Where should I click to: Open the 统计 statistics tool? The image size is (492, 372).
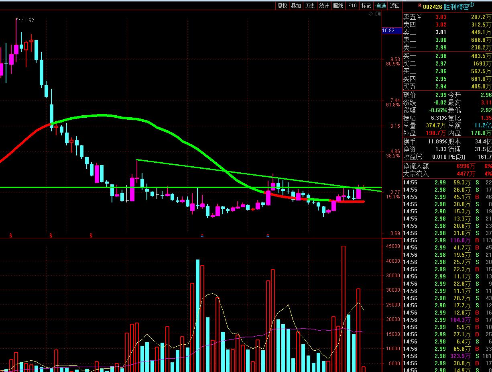point(324,6)
